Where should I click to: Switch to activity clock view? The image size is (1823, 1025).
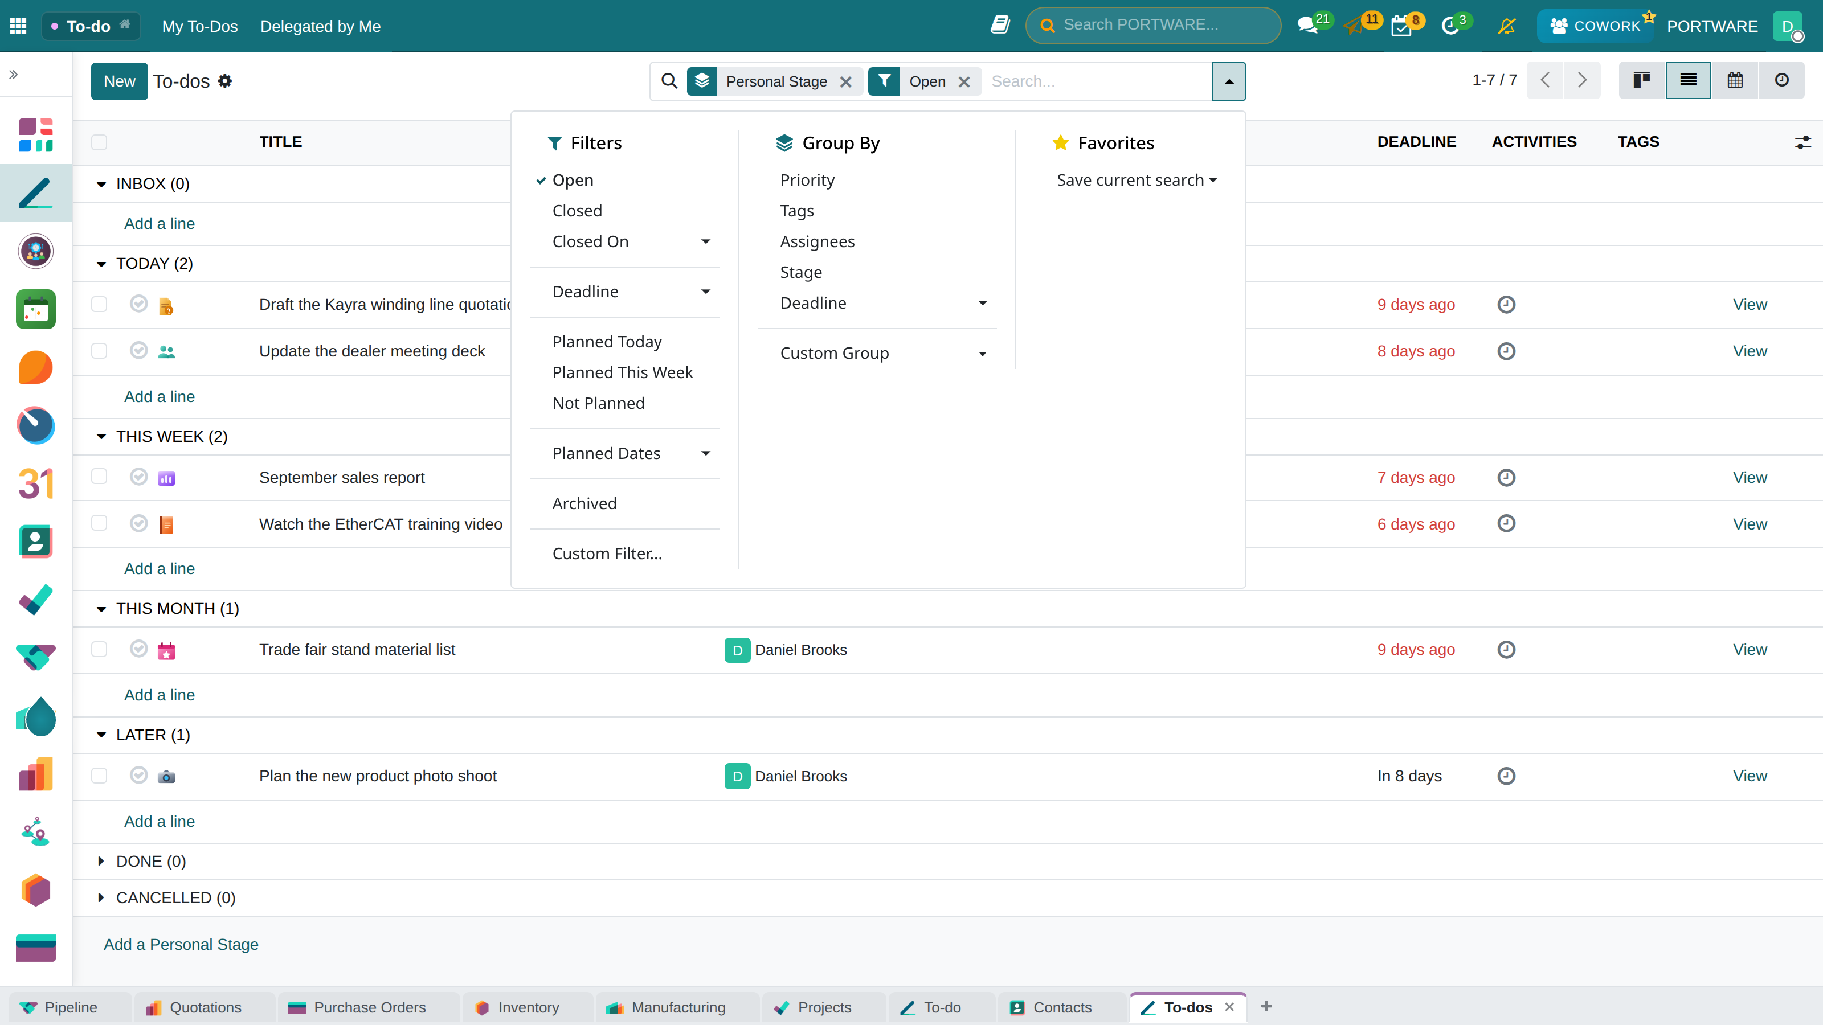[1782, 81]
